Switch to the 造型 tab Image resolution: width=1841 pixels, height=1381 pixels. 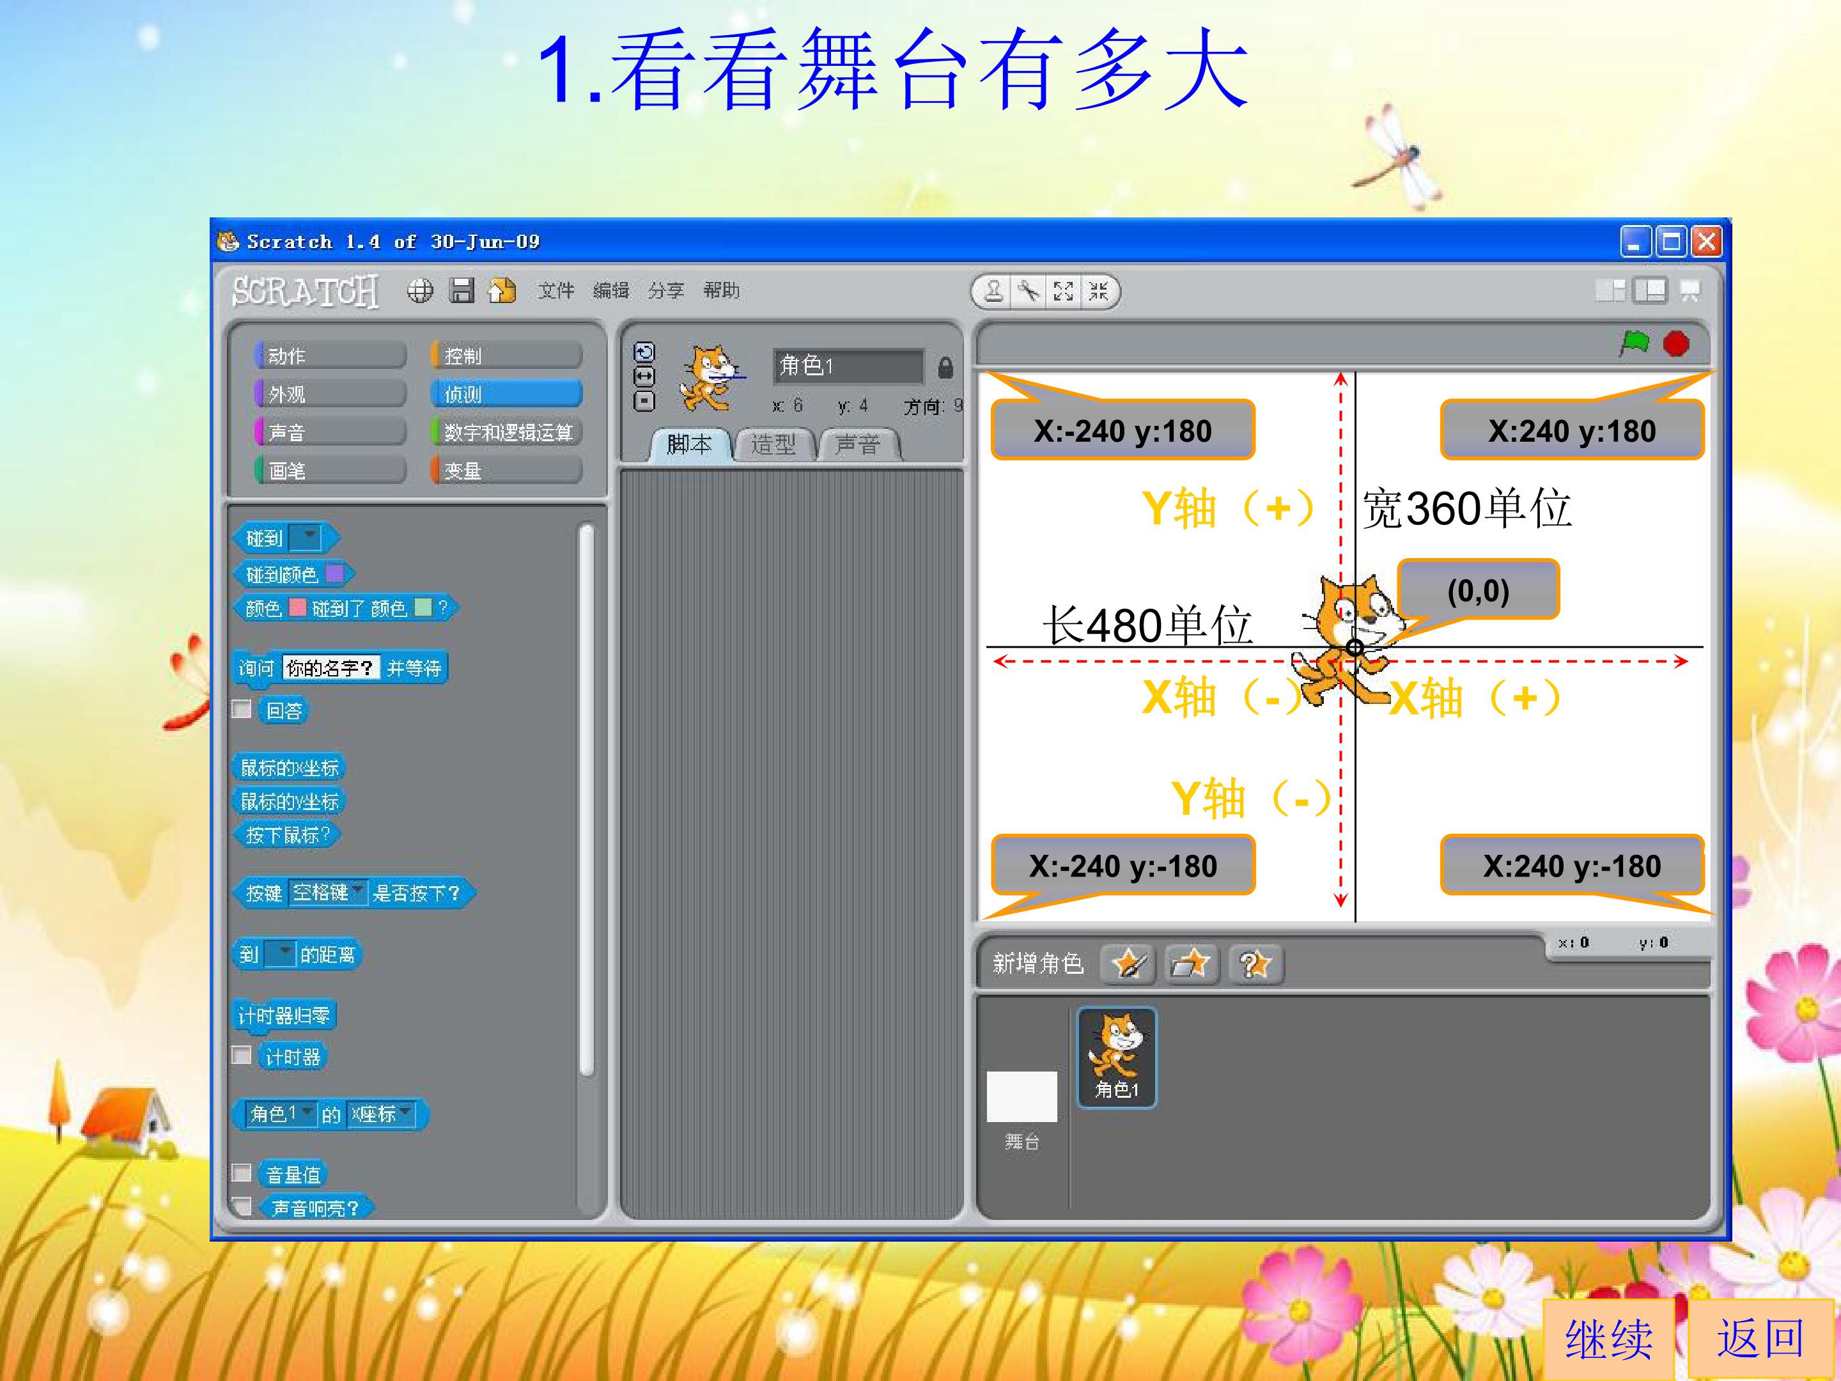tap(773, 444)
